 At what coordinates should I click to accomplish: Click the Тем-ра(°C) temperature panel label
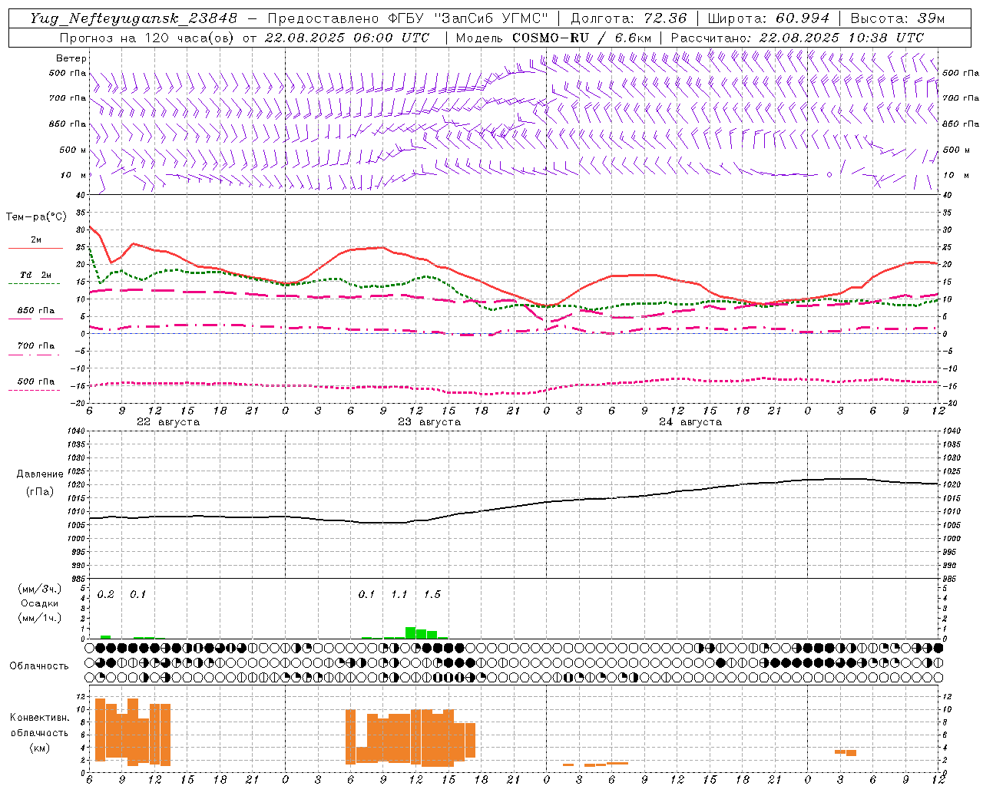pyautogui.click(x=36, y=217)
